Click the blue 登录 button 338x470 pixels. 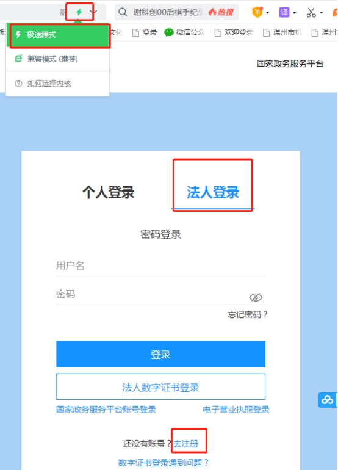pos(160,354)
